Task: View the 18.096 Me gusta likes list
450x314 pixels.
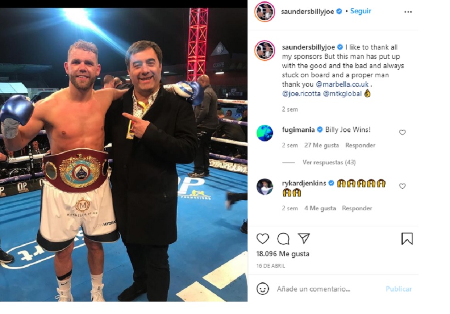Action: 283,254
